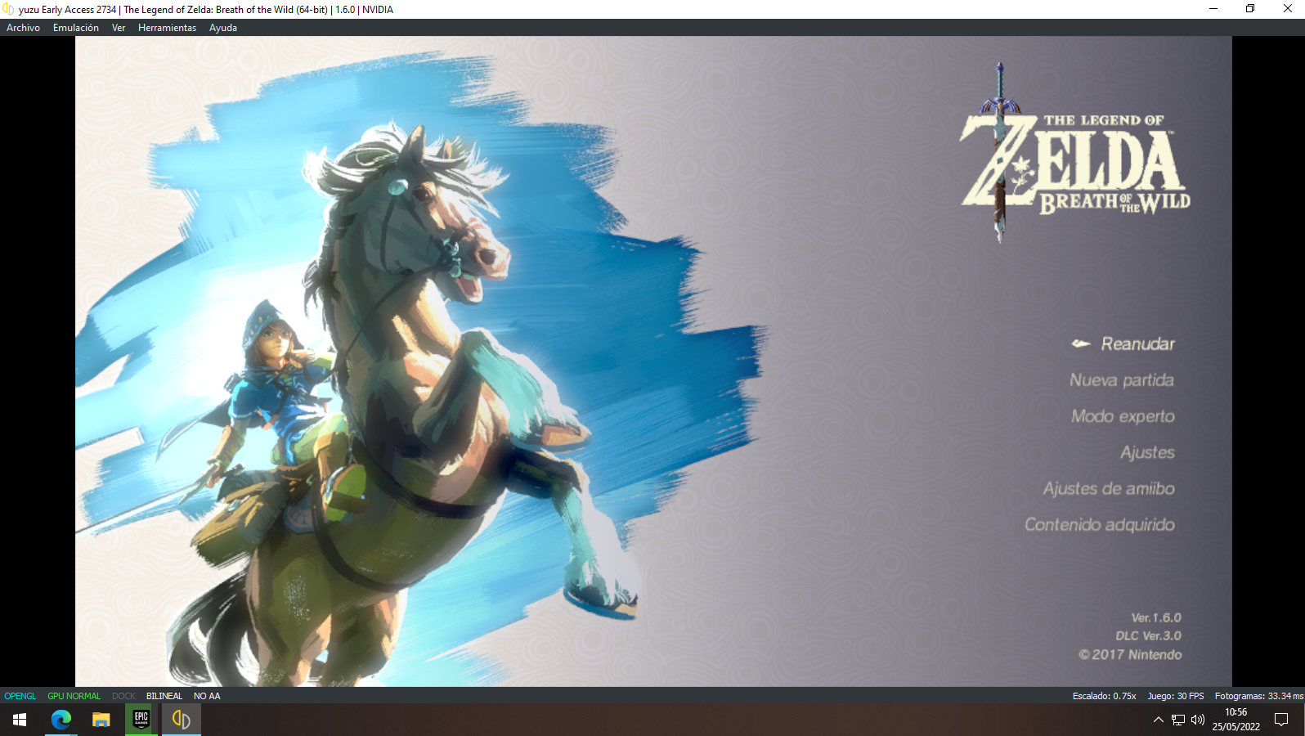
Task: Open the taskbar clock showing 10:56
Action: point(1235,720)
